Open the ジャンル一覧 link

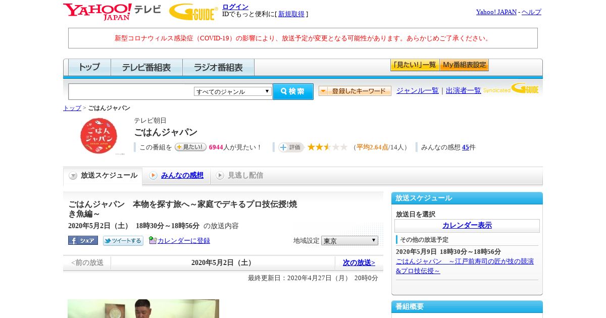(418, 90)
